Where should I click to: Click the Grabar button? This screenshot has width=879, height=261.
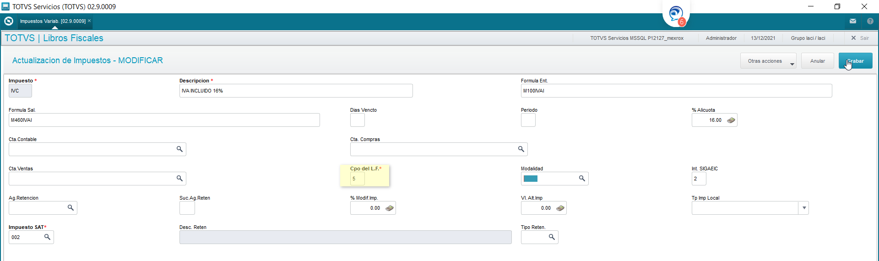tap(855, 61)
